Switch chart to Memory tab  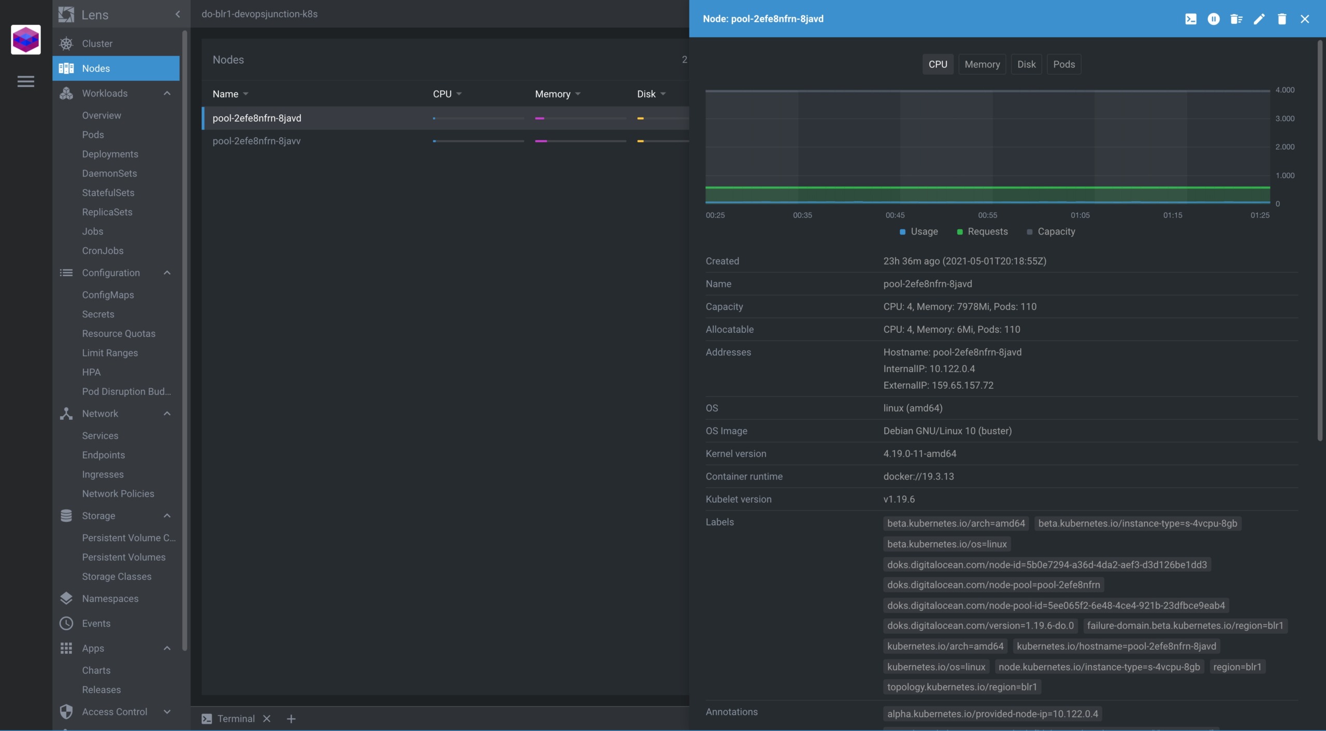[x=982, y=64]
